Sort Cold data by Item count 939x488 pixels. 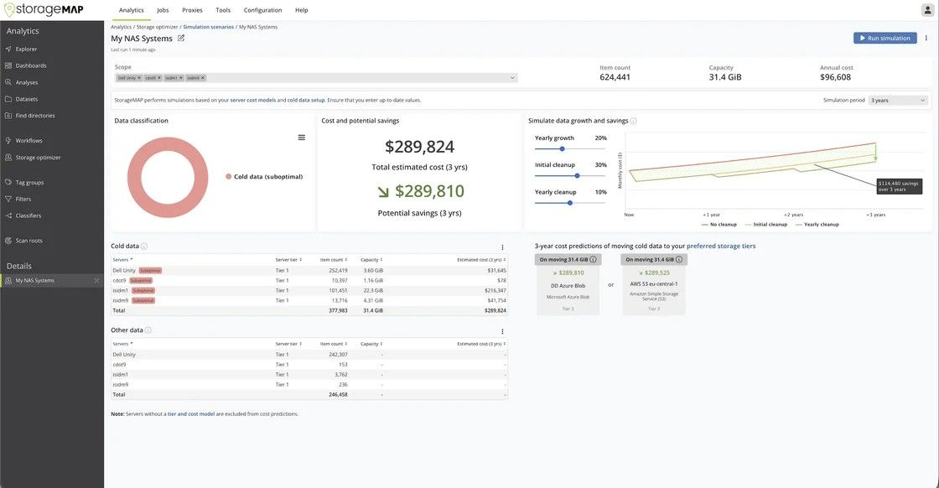tap(332, 260)
